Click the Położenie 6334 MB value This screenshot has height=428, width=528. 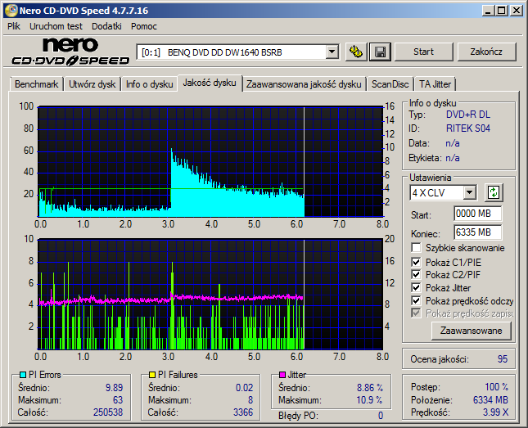490,400
